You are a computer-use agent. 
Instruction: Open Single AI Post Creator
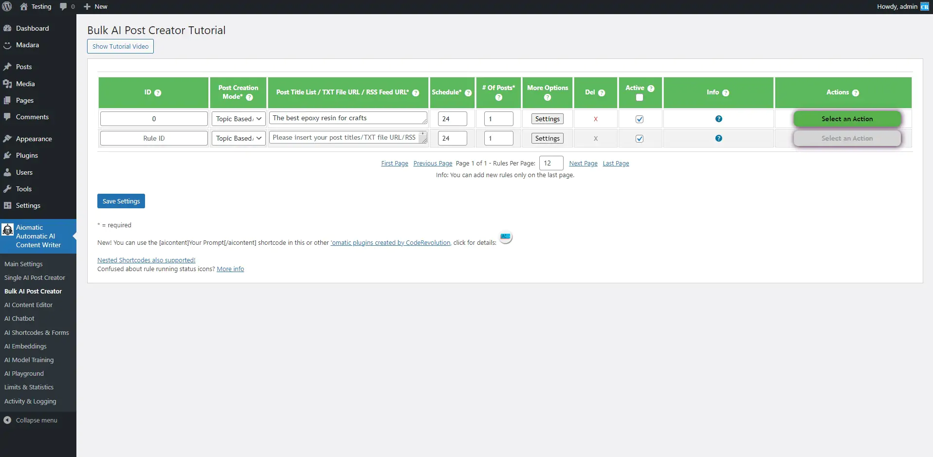tap(35, 277)
